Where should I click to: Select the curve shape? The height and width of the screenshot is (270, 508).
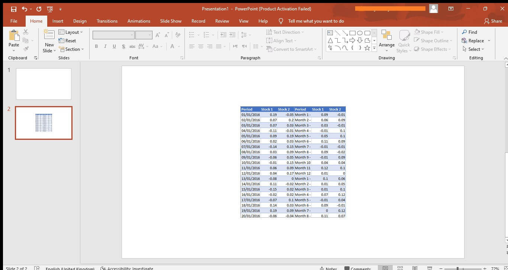coord(345,48)
